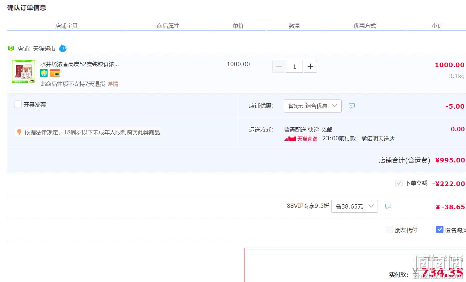Click the 0.00 shipping fee amount

tap(458, 129)
